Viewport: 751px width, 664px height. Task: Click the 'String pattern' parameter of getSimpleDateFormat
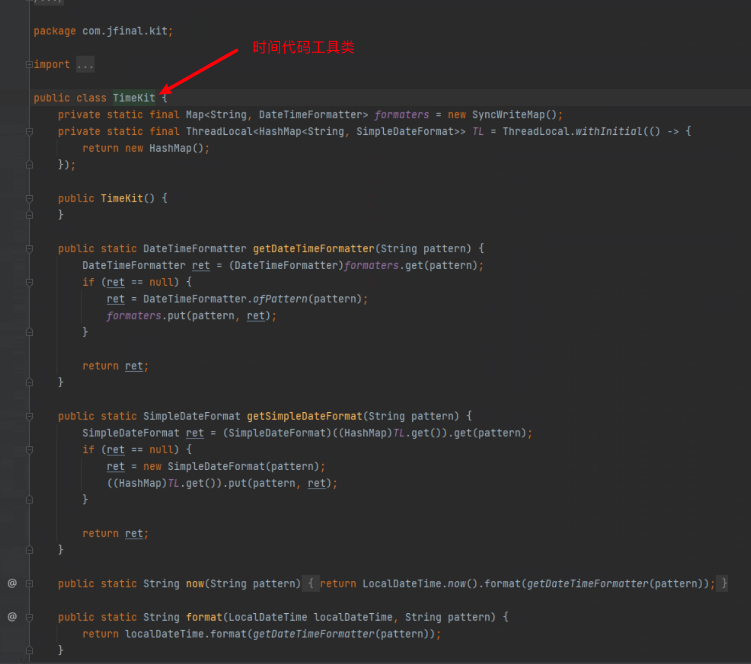[x=411, y=416]
